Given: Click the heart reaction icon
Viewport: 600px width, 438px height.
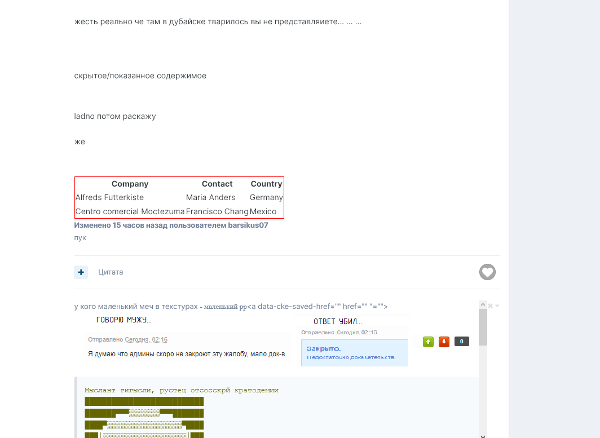Looking at the screenshot, I should [487, 272].
